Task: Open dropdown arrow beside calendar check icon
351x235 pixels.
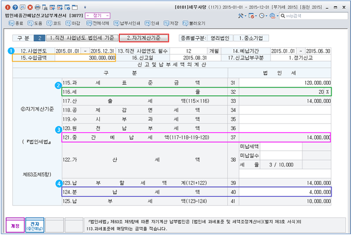Action: (256, 16)
